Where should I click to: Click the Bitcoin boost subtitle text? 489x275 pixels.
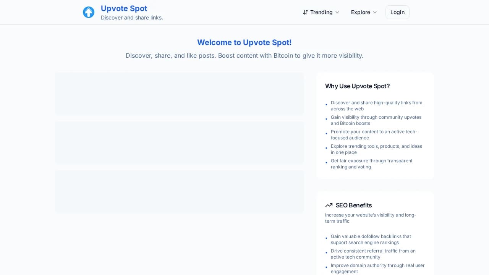tap(244, 55)
